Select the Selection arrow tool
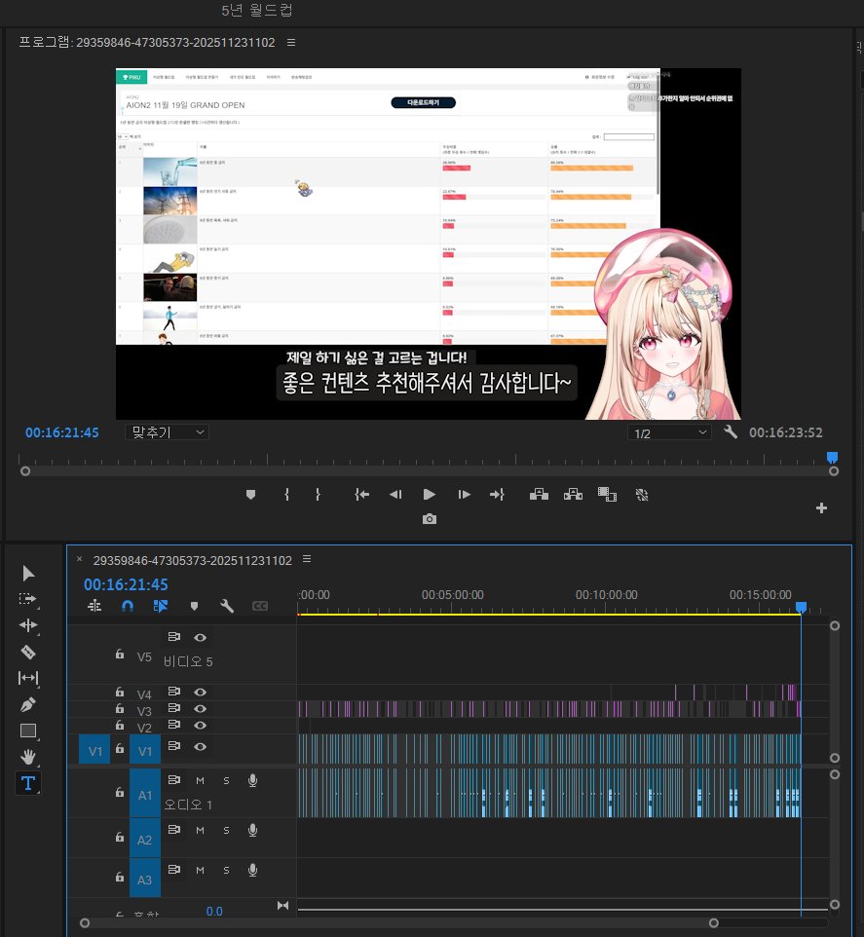The image size is (864, 937). click(x=28, y=573)
